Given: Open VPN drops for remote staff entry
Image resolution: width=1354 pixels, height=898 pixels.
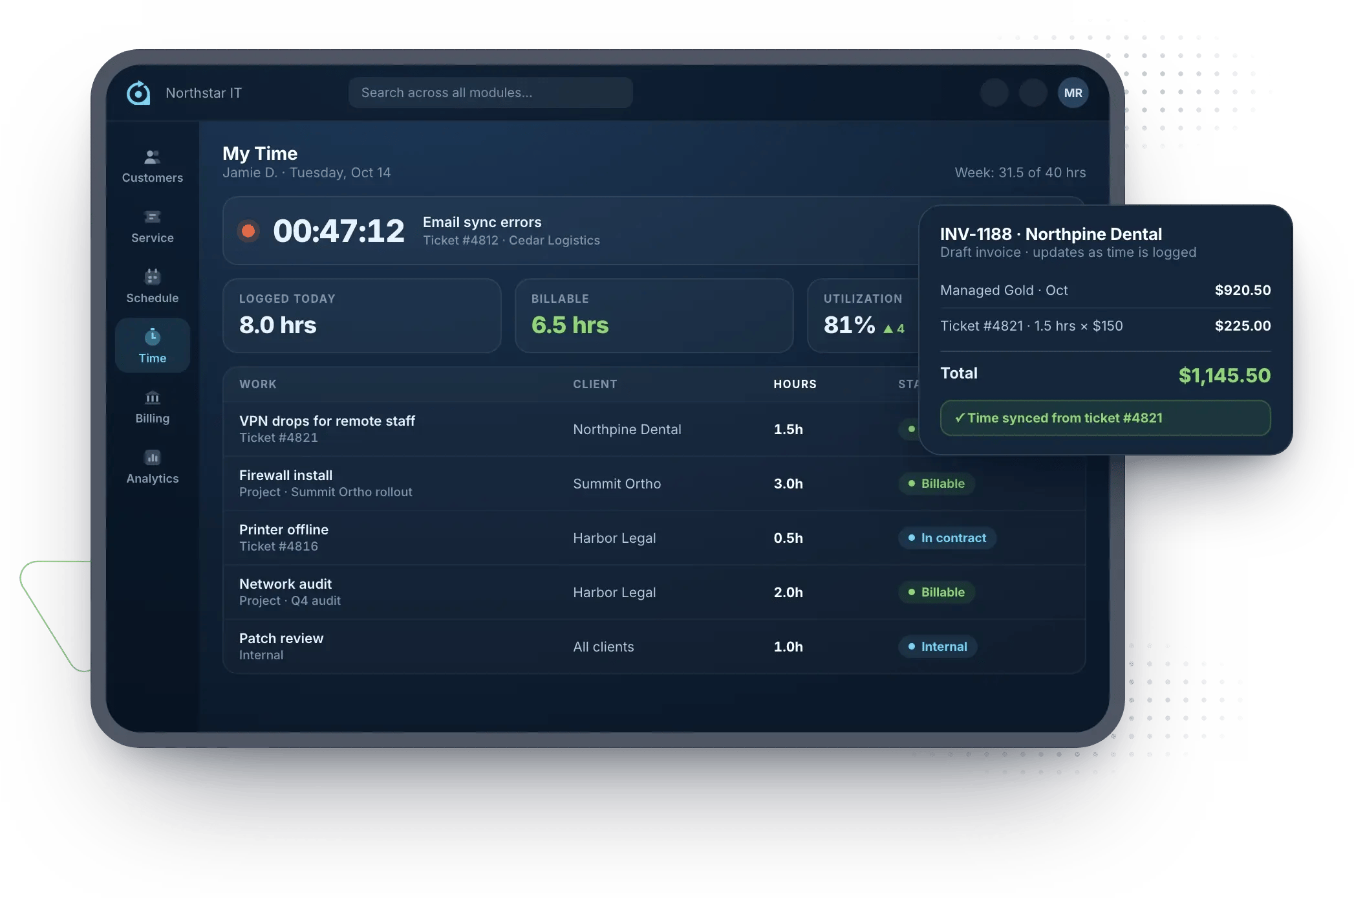Looking at the screenshot, I should [327, 421].
